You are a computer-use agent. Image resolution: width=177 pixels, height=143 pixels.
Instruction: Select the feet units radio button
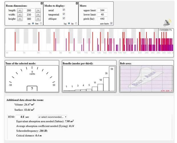pyautogui.click(x=41, y=23)
